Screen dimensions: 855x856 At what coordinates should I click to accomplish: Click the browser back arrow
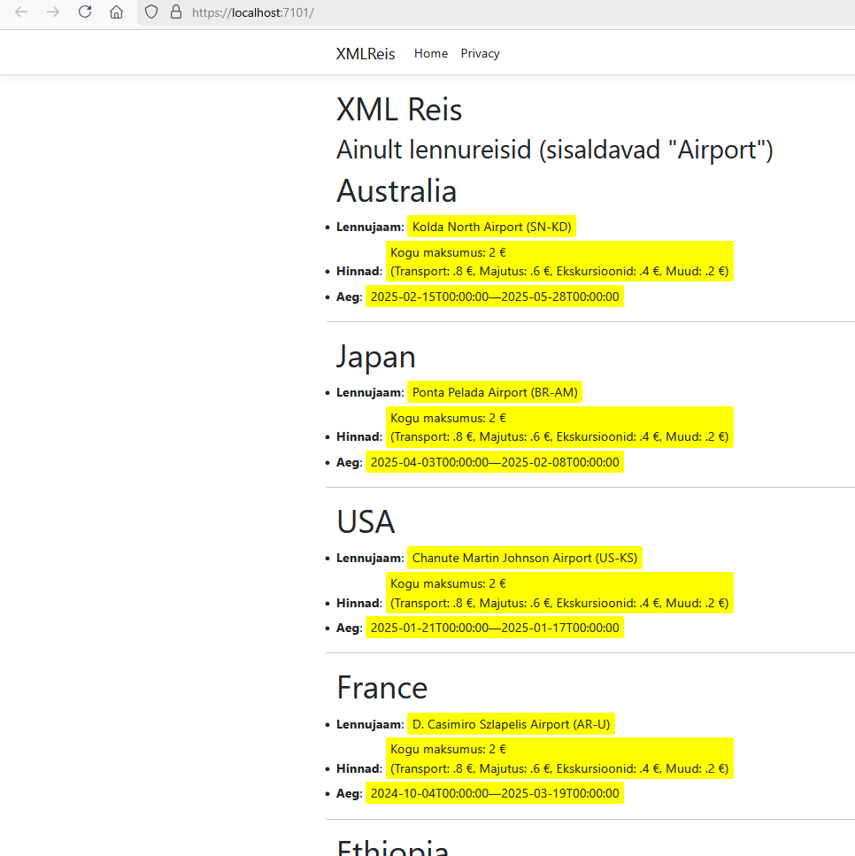click(x=22, y=12)
